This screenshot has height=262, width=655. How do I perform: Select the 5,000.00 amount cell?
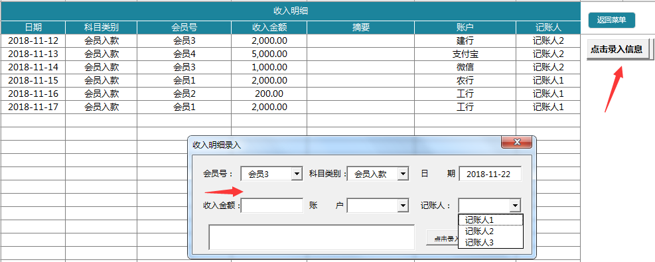(269, 54)
